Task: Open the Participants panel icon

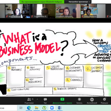Action: pyautogui.click(x=29, y=99)
